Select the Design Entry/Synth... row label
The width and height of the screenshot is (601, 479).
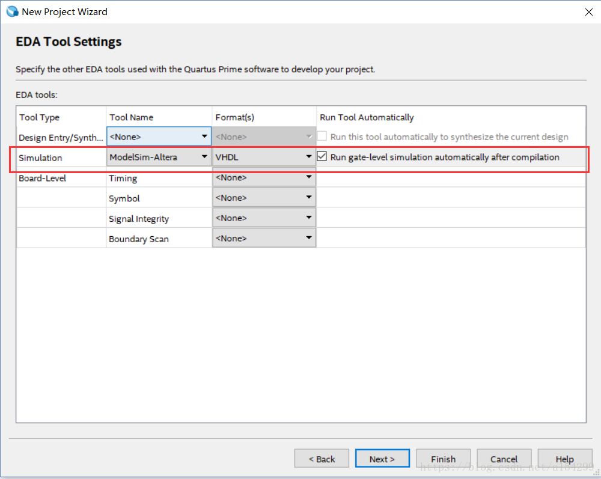tap(61, 138)
